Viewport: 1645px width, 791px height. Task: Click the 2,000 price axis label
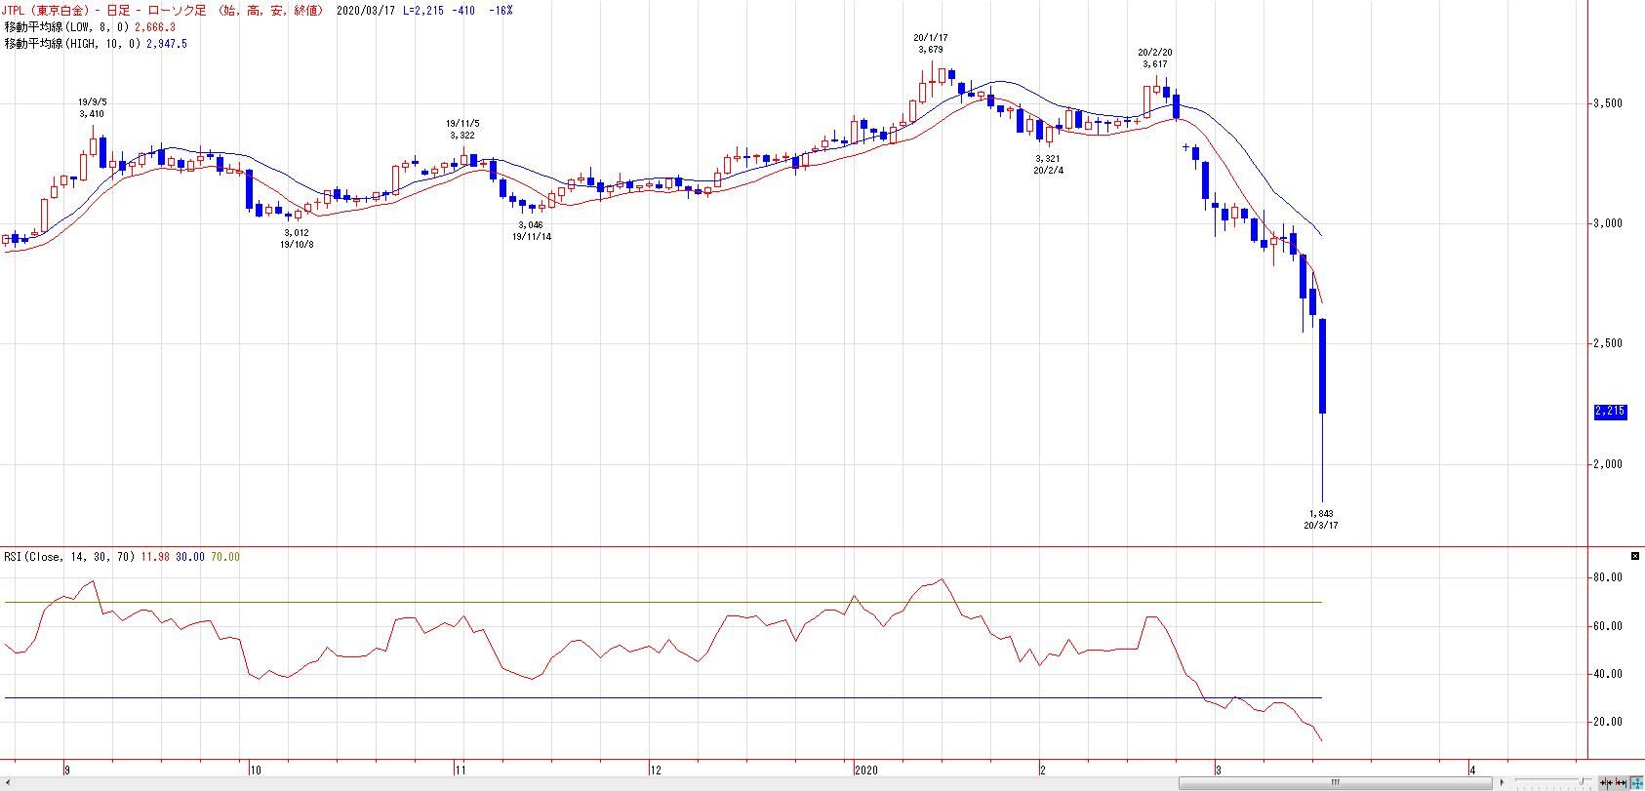(1607, 464)
